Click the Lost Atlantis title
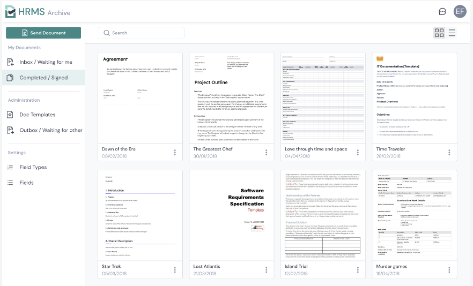Screen dimensions: 473x286 (x=206, y=266)
